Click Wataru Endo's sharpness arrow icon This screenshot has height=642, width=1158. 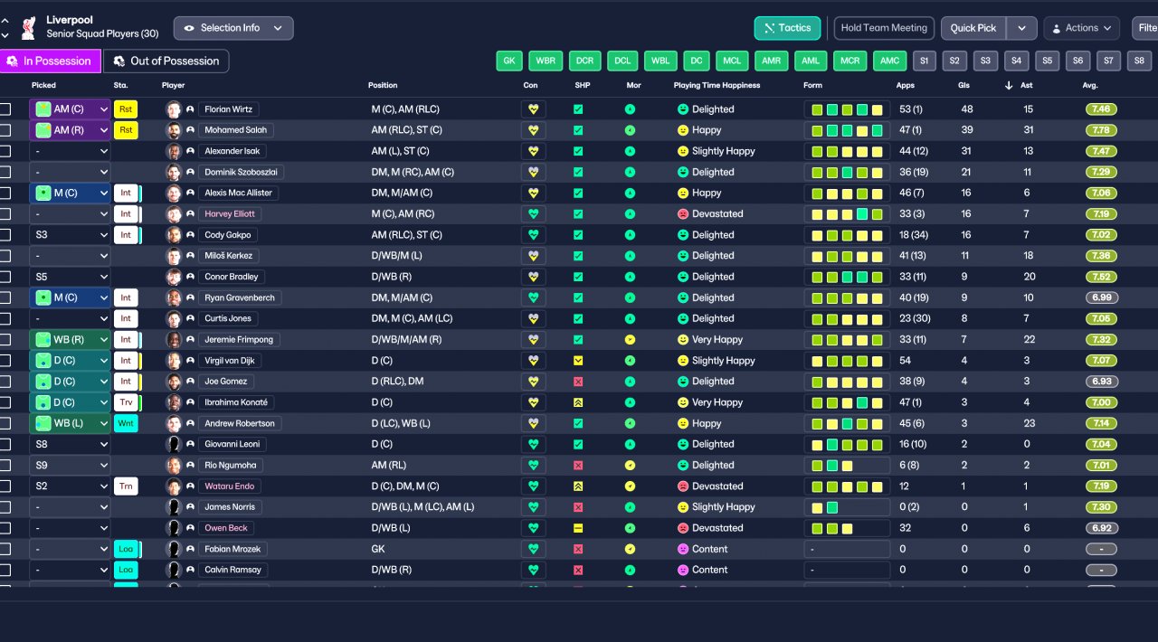click(578, 486)
